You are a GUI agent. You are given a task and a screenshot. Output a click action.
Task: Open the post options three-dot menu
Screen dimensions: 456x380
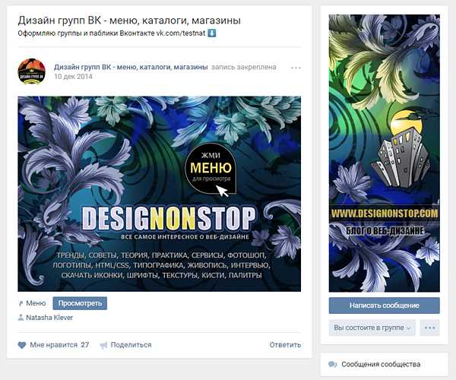coord(296,68)
